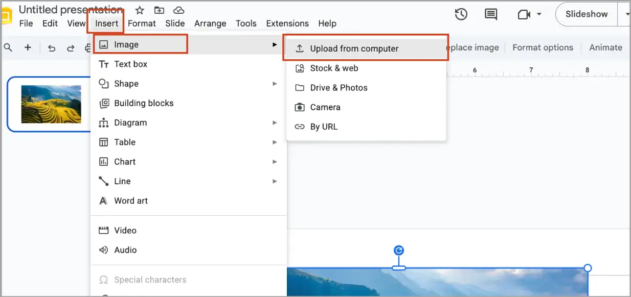Screen dimensions: 631x297
Task: Open the Format menu
Action: pos(142,23)
